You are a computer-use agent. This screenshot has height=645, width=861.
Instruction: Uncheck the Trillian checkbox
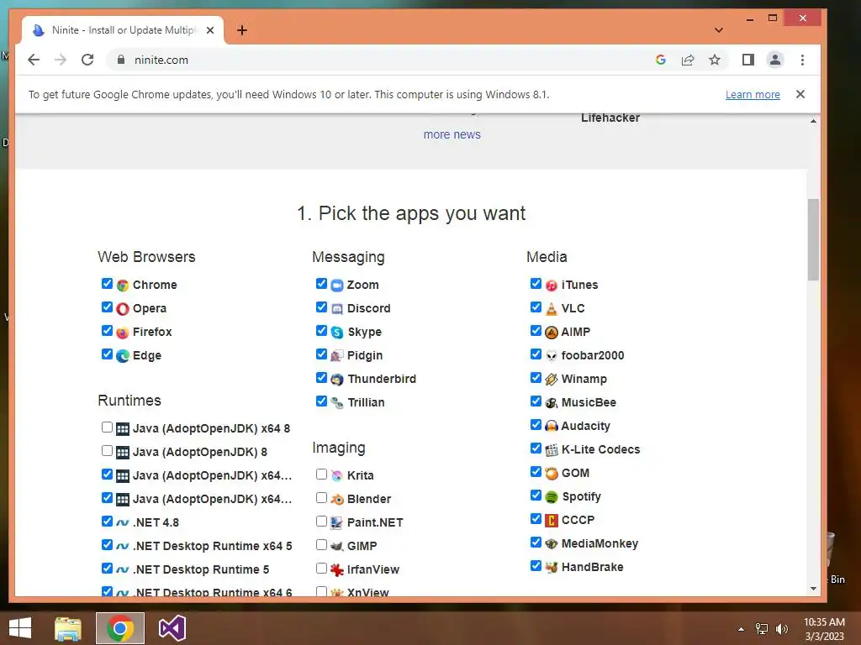[x=322, y=401]
